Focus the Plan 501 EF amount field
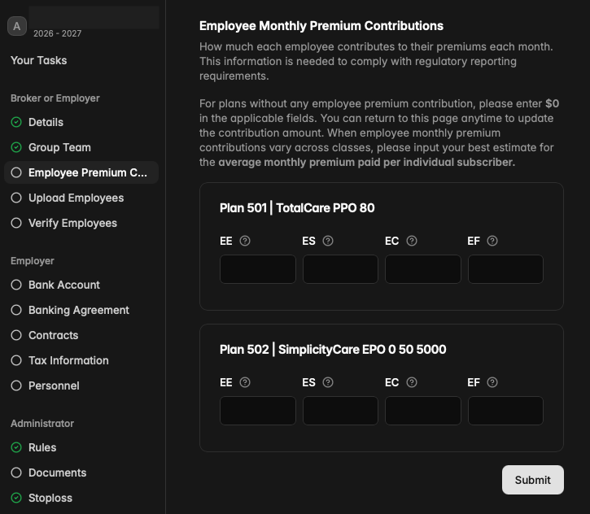590x514 pixels. 505,269
